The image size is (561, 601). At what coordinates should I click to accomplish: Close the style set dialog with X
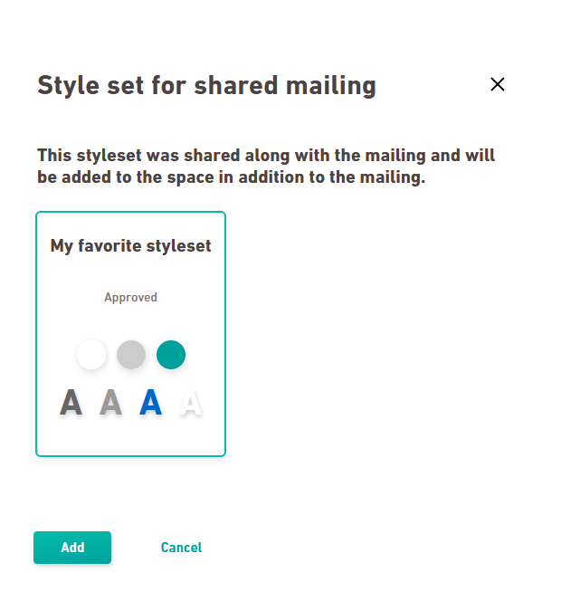[497, 84]
